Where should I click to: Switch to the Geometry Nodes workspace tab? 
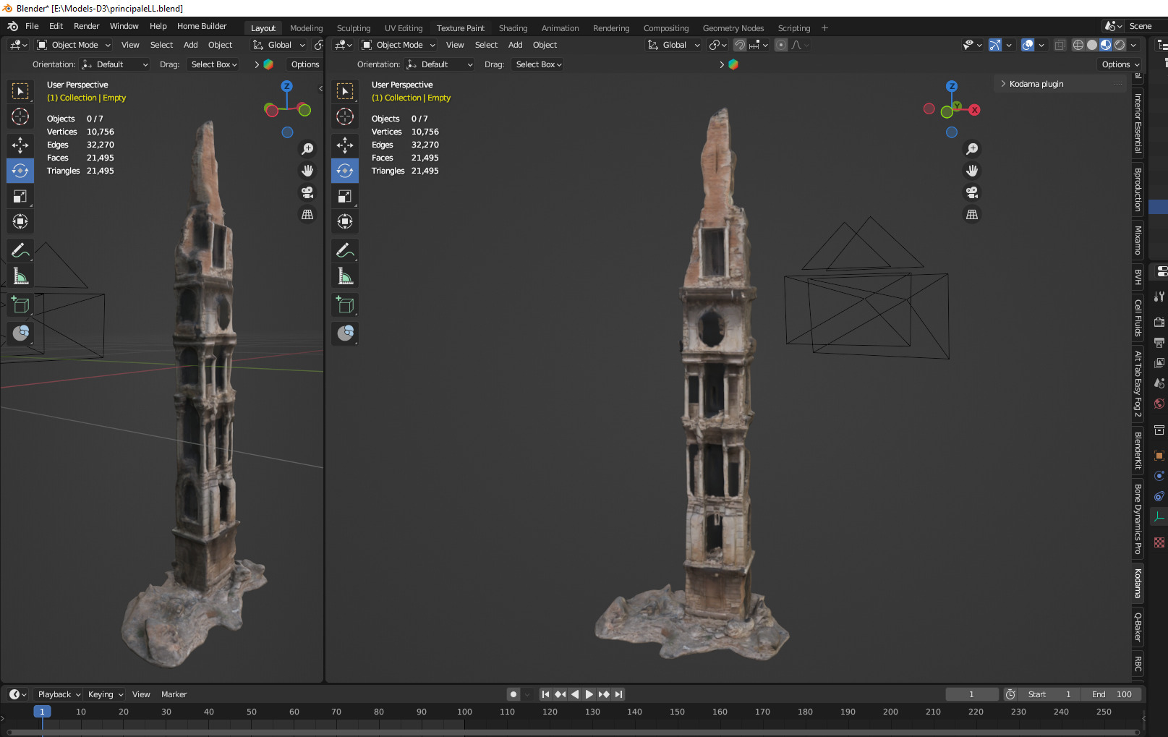pos(733,28)
